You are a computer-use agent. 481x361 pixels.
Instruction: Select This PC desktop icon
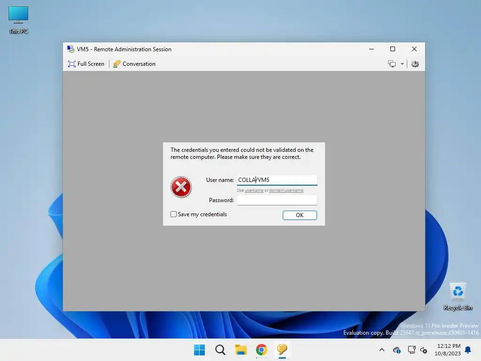18,20
